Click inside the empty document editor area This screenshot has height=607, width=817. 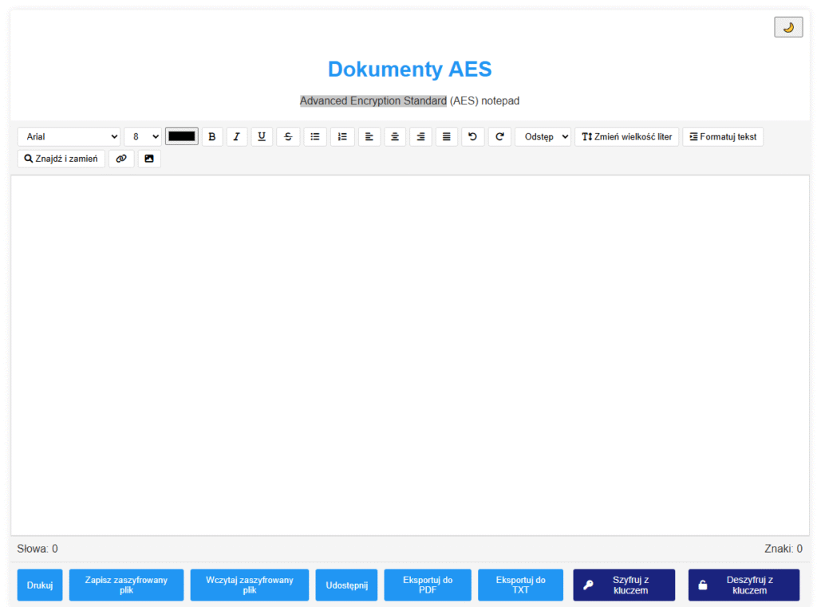click(408, 355)
